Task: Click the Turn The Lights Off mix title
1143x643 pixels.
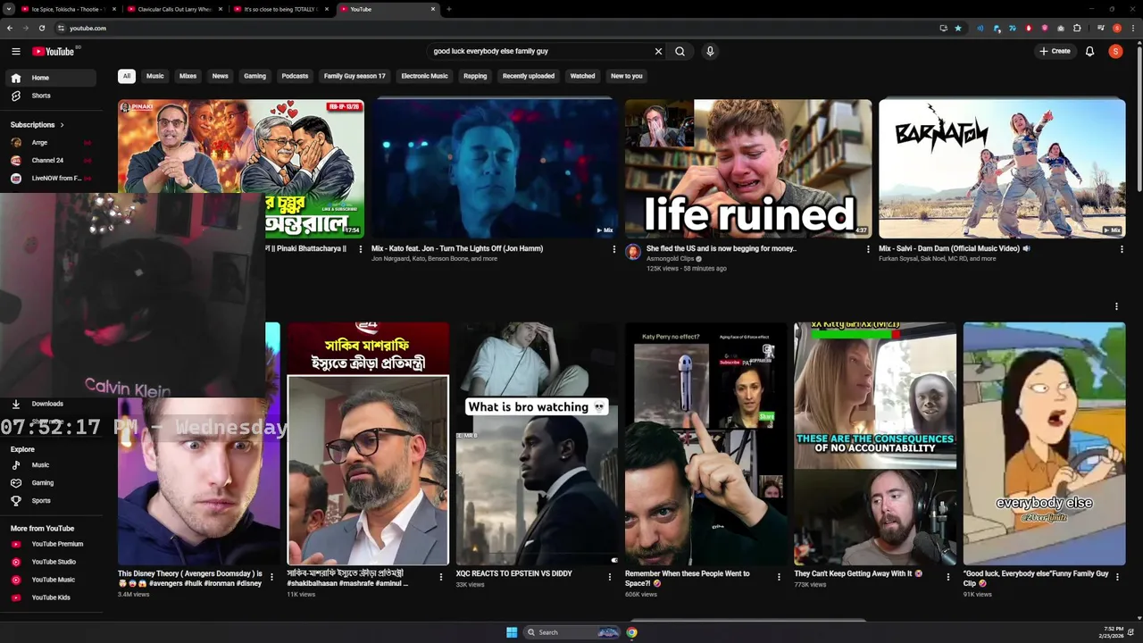Action: pyautogui.click(x=457, y=248)
